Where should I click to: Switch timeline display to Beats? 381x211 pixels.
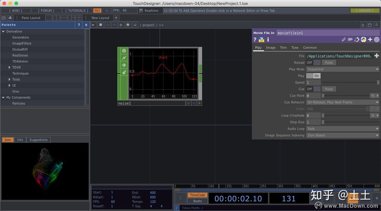pyautogui.click(x=198, y=201)
